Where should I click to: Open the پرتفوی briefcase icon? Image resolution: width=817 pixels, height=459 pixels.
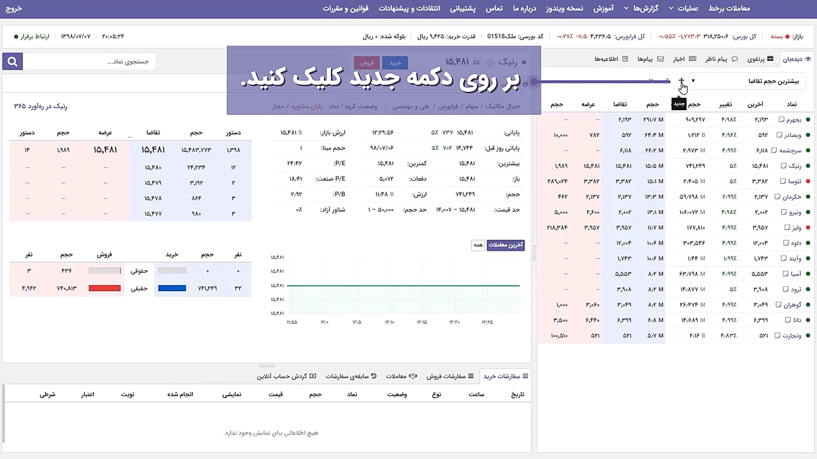[770, 59]
